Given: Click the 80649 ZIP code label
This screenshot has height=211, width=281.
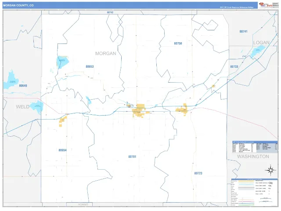Looking at the screenshot, I should point(23,86).
